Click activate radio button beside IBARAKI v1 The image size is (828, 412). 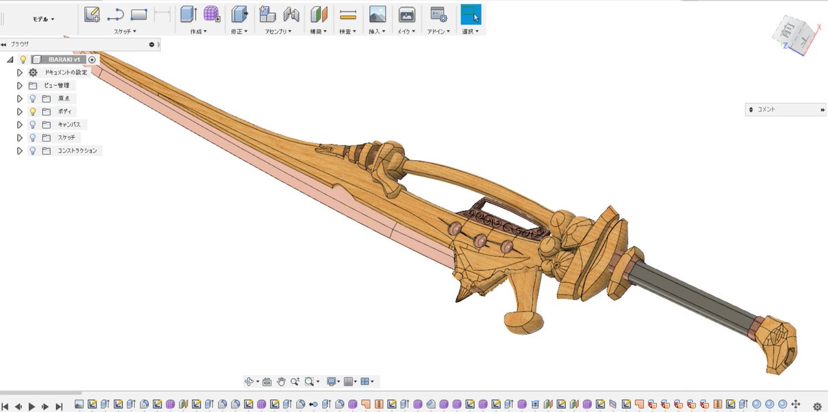(92, 59)
